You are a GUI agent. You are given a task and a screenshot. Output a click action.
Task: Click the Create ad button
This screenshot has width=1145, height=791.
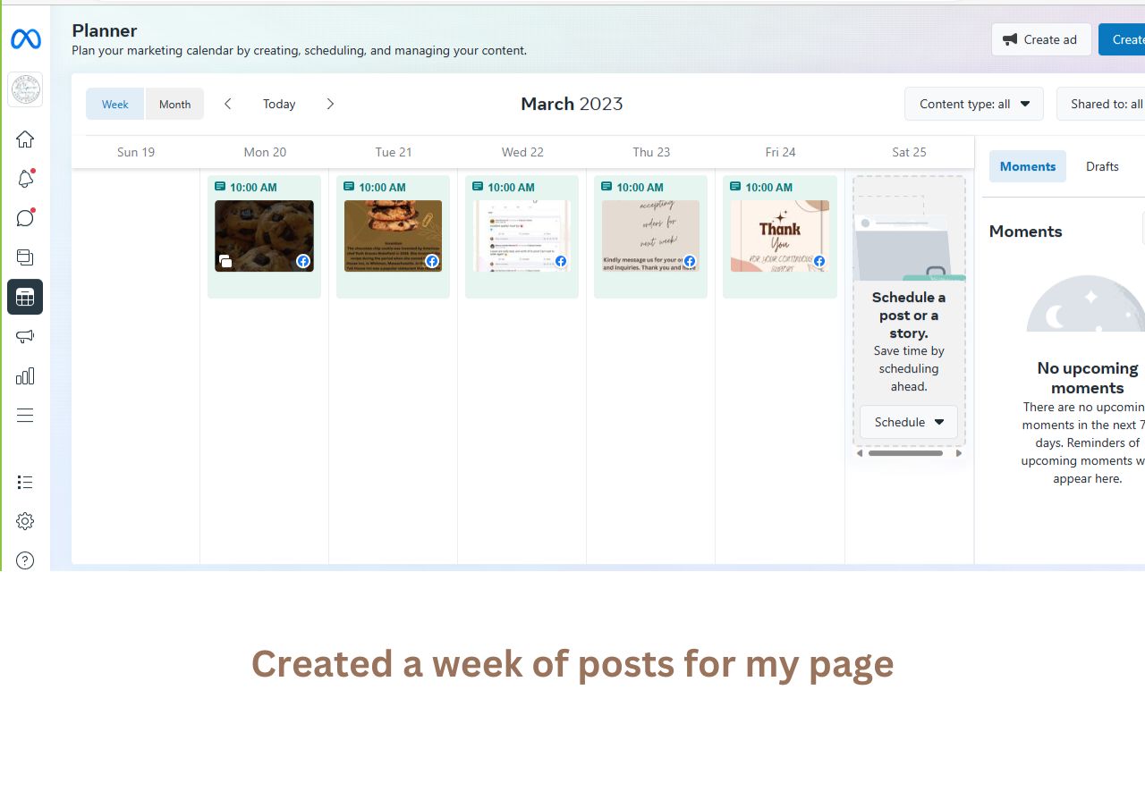coord(1041,39)
